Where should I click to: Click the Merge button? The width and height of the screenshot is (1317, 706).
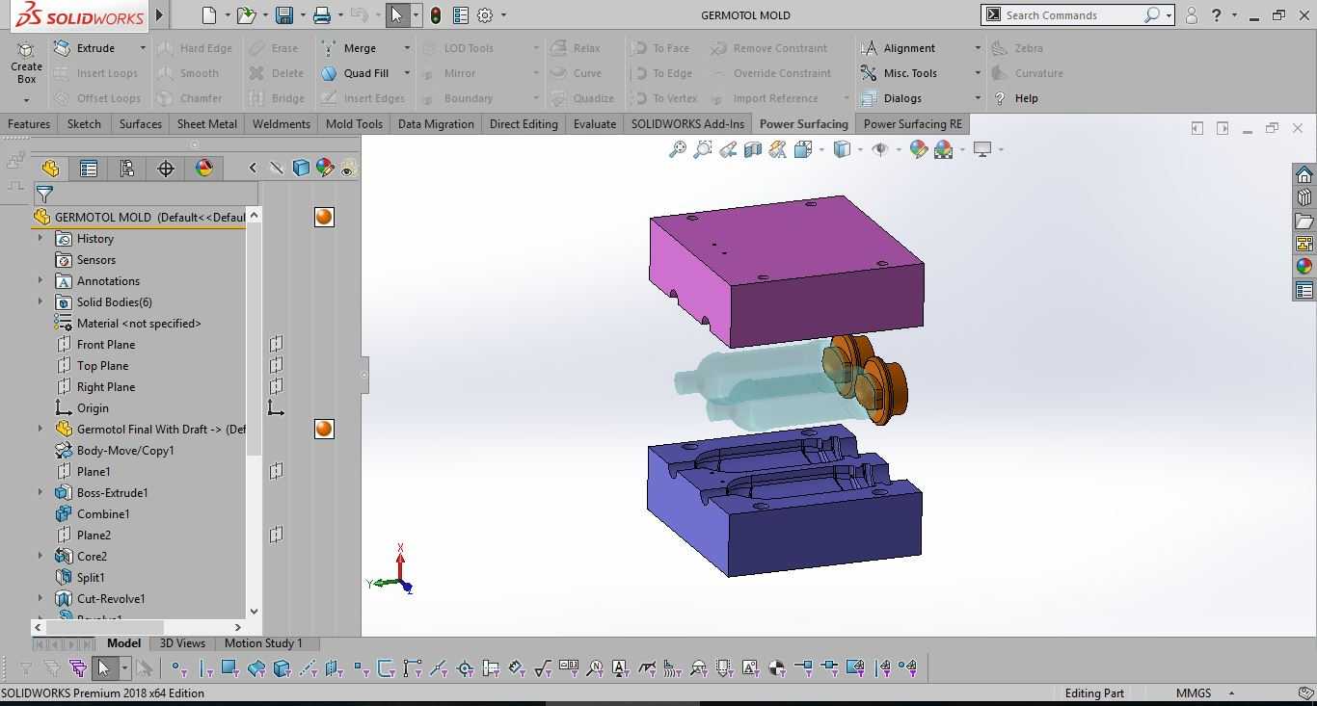tap(351, 48)
